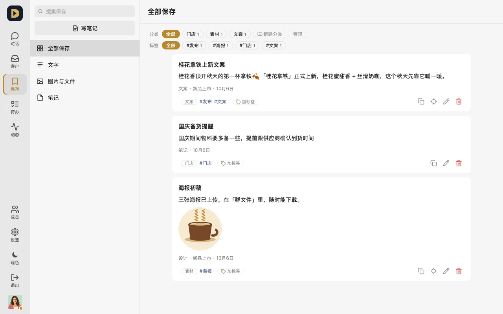Edit the 国庆备货提醒 note

pyautogui.click(x=446, y=163)
